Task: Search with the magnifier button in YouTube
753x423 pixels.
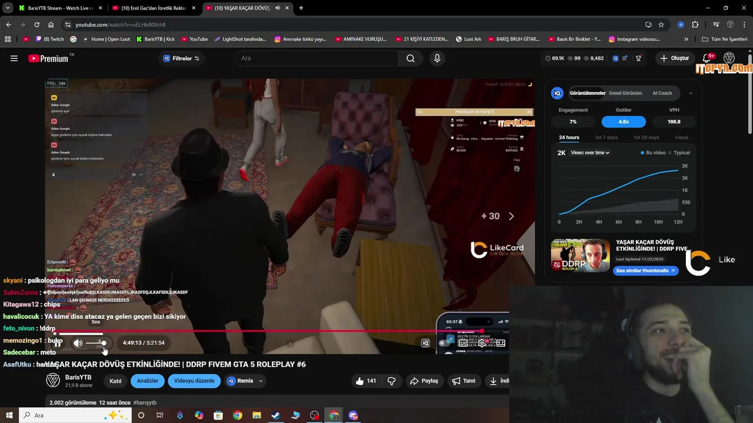Action: 411,58
